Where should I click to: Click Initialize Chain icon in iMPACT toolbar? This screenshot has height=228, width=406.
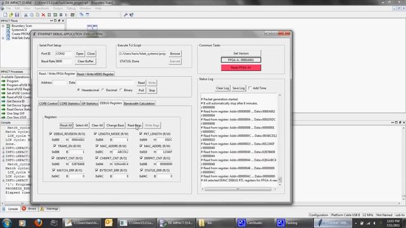[x=49, y=15]
